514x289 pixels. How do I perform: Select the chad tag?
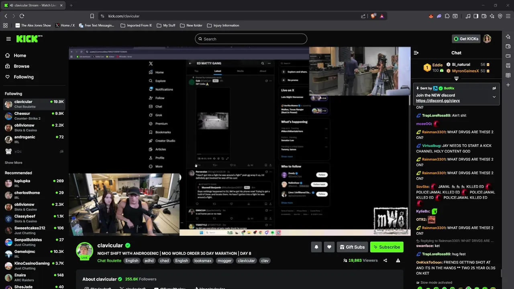click(165, 261)
